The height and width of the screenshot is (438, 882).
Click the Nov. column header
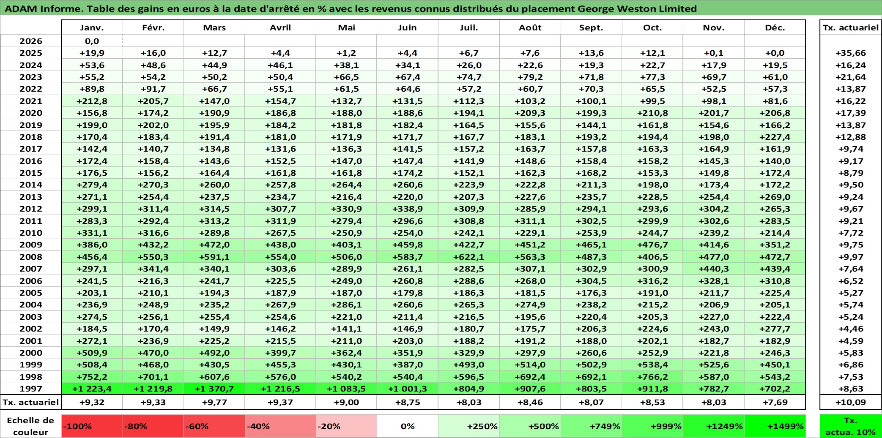click(714, 27)
